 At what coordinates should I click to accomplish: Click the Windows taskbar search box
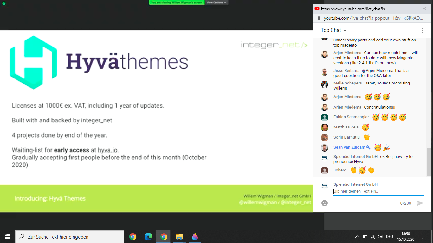(70, 237)
